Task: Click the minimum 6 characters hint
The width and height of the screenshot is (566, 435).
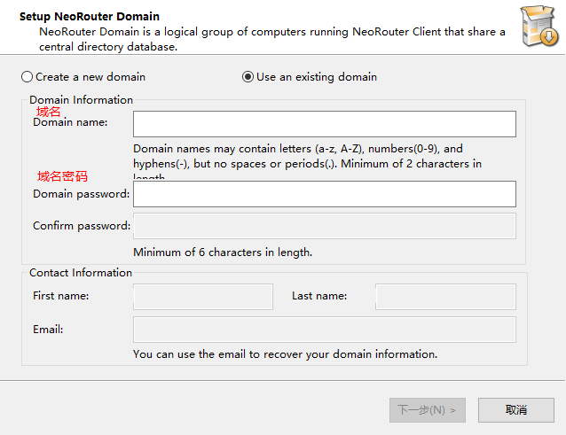Action: coord(223,252)
